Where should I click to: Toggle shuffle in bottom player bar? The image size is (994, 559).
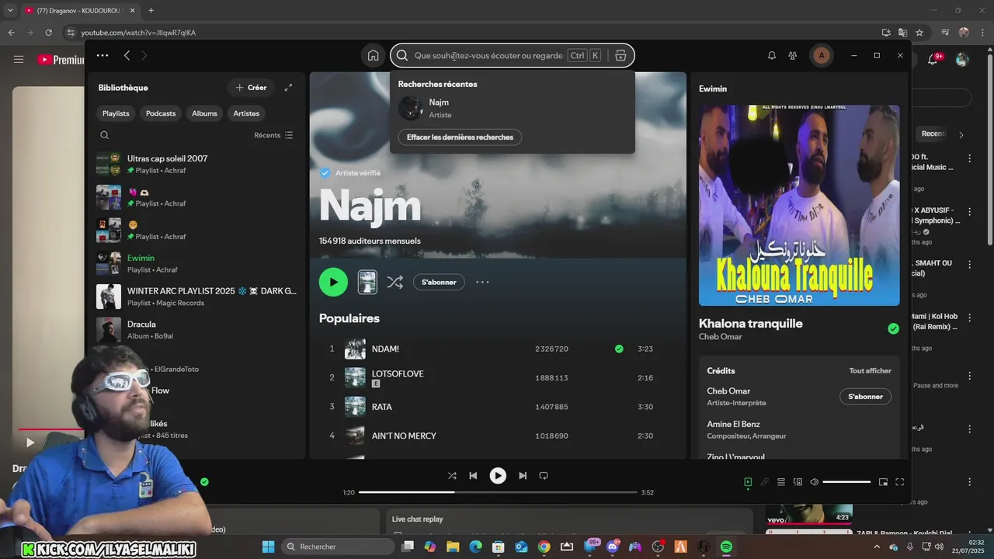point(452,475)
